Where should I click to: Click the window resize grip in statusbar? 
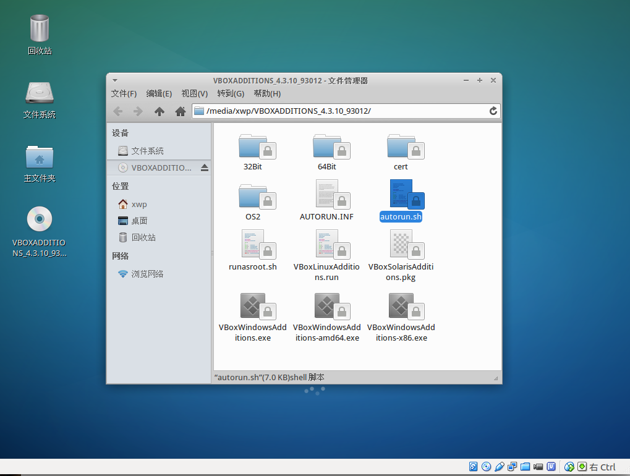pos(496,378)
